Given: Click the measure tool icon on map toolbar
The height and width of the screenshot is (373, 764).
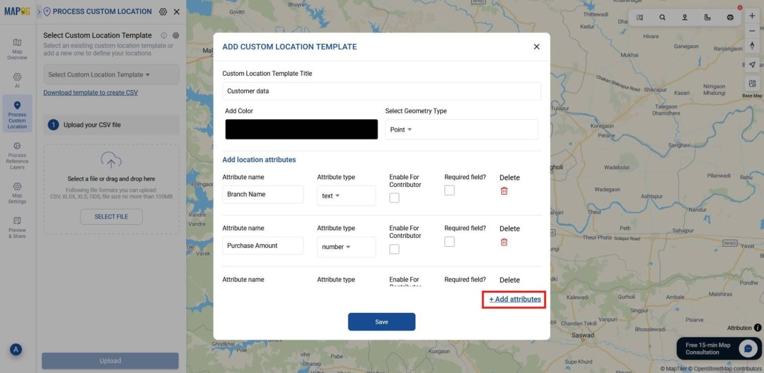Looking at the screenshot, I should point(707,18).
